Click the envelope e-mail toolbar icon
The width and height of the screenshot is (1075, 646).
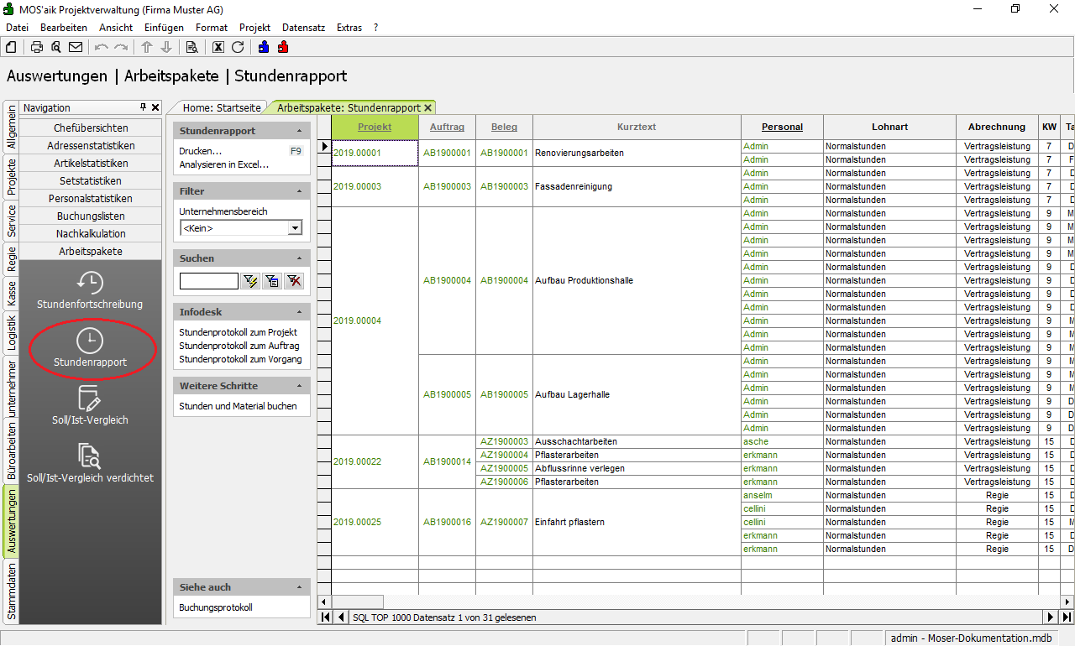point(76,47)
